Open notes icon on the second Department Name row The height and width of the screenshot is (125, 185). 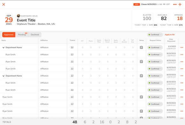coord(141,76)
